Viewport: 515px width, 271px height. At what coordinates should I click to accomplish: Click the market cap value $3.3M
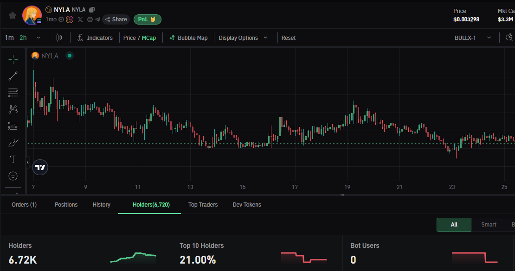[x=505, y=19]
